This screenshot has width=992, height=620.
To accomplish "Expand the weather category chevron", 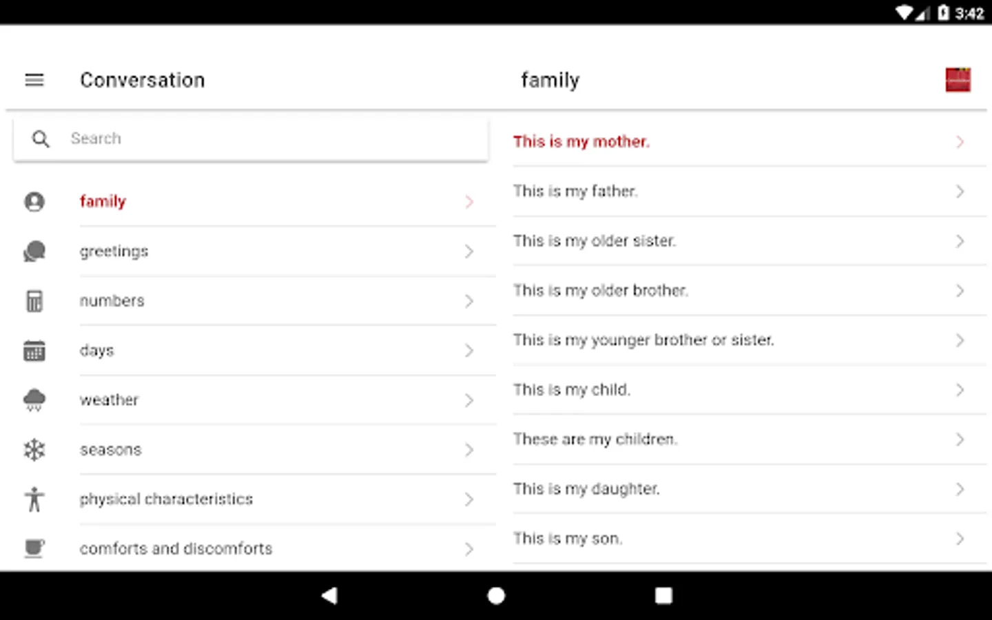I will pos(469,400).
